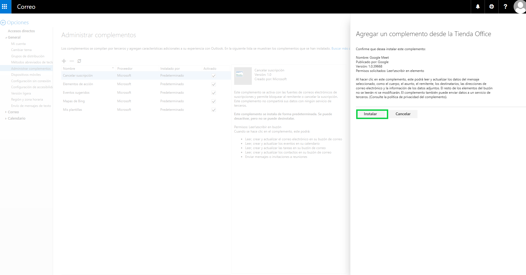This screenshot has height=275, width=526.
Task: Open Mi cuenta option
Action: (18, 44)
